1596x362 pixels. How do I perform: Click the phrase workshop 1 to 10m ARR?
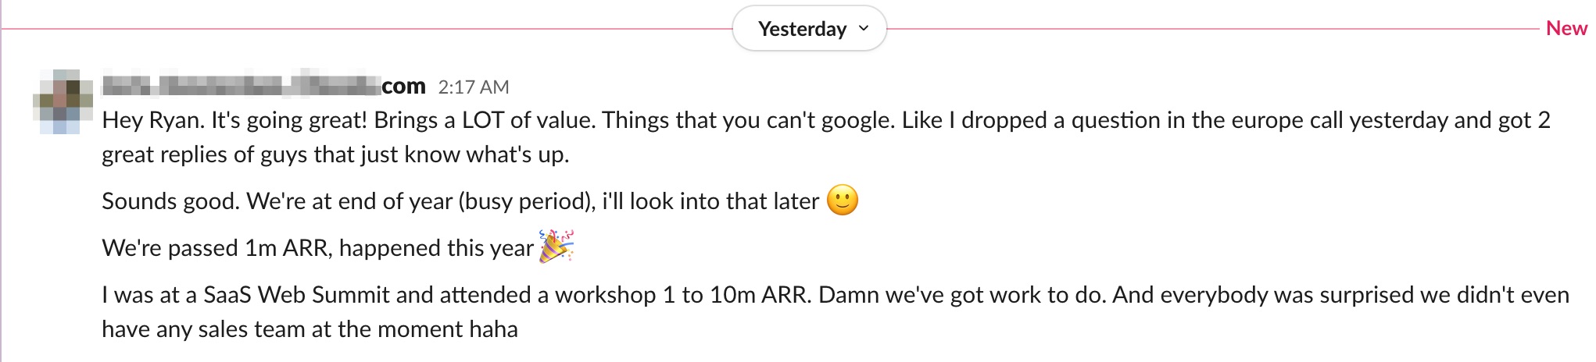pyautogui.click(x=680, y=295)
